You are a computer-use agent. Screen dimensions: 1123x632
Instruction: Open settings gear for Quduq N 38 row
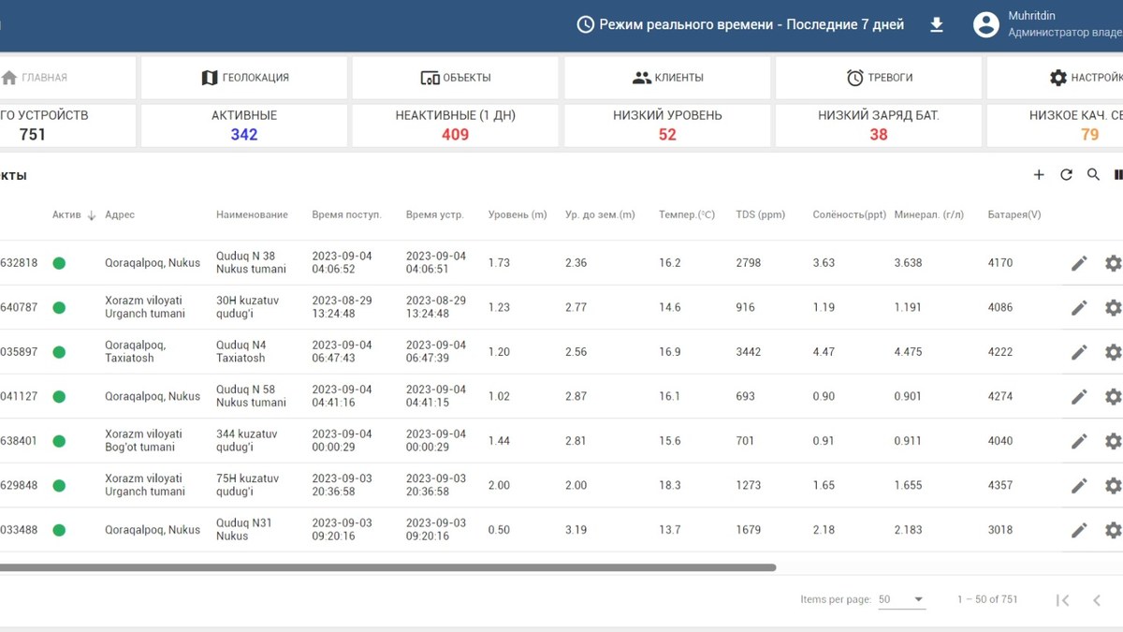point(1113,263)
